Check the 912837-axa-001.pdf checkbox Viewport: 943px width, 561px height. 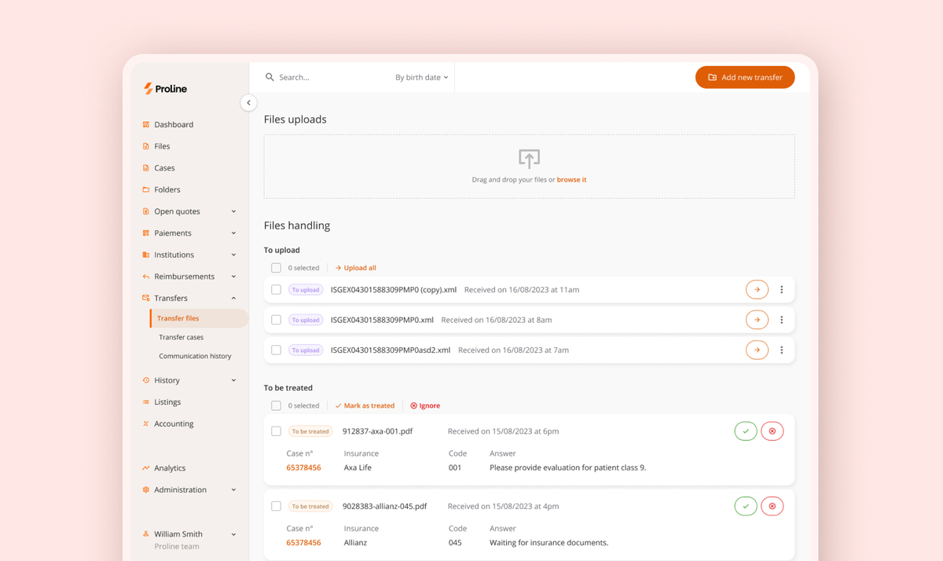tap(276, 431)
